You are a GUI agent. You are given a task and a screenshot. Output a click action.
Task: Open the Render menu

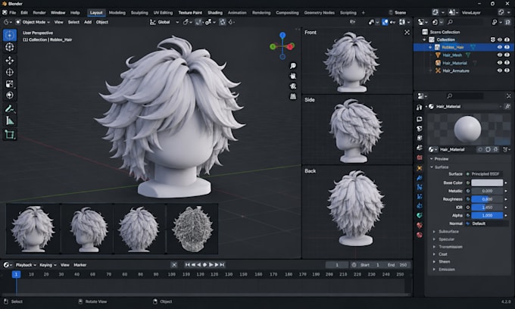pyautogui.click(x=39, y=12)
